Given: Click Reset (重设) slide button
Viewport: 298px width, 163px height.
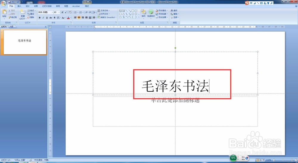Looking at the screenshot, I should click(31, 14).
